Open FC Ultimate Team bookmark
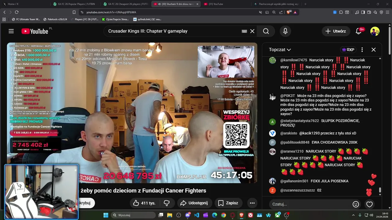The width and height of the screenshot is (392, 220). pos(26,19)
